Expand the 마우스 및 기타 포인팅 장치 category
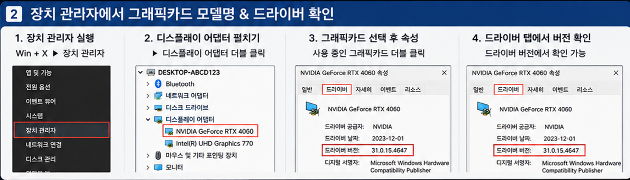The image size is (630, 180). [x=147, y=155]
